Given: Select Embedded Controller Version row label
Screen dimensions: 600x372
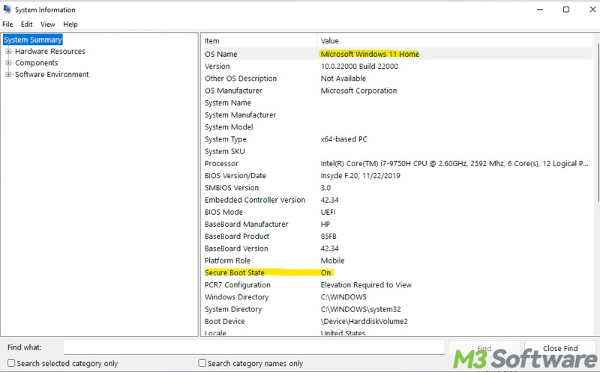Looking at the screenshot, I should click(x=255, y=200).
